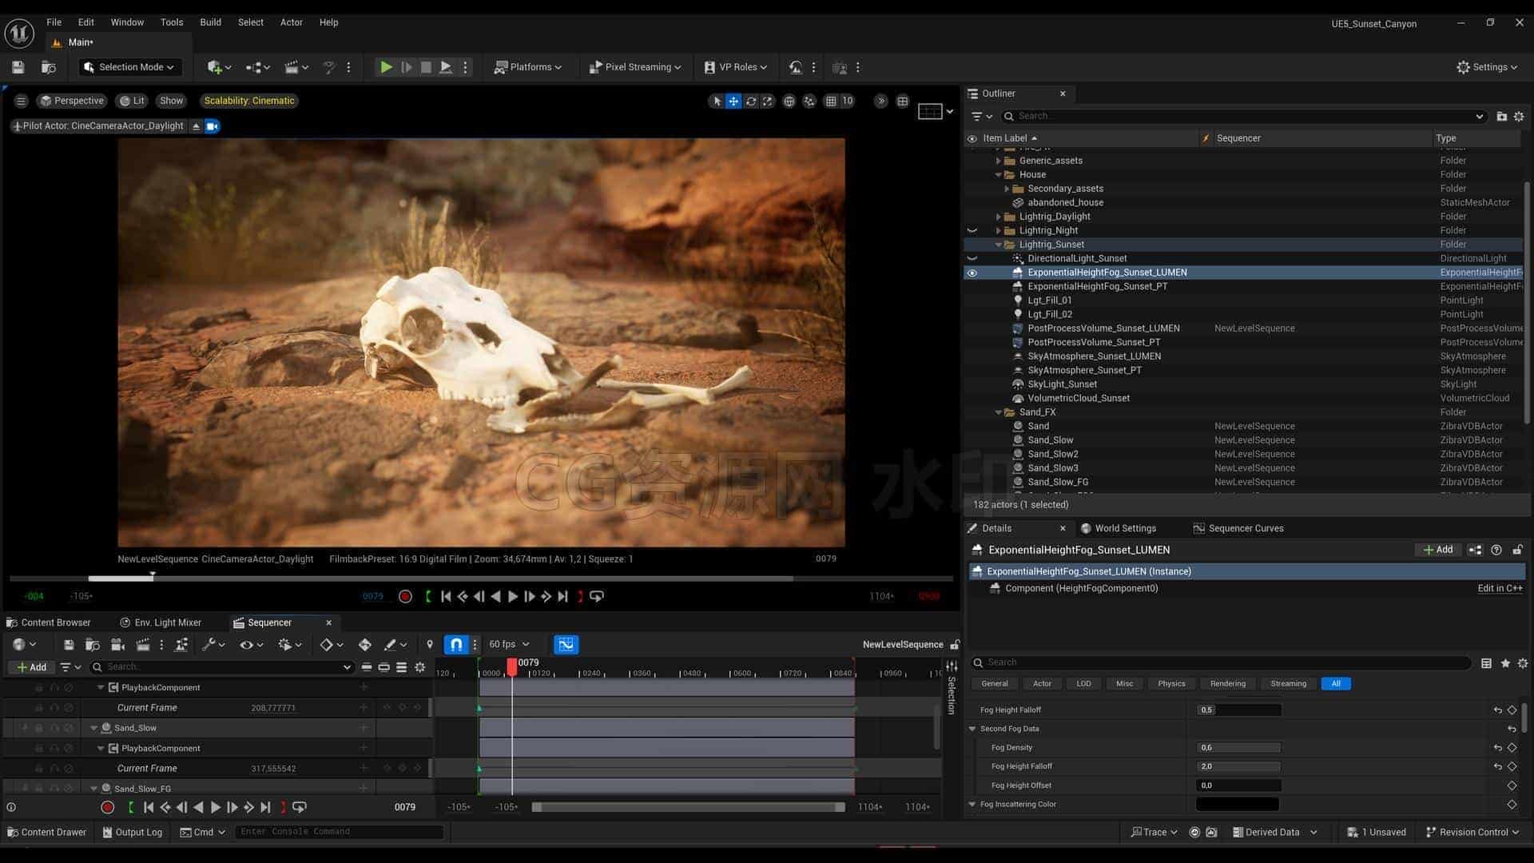Click the Add track button in Sequencer
Image resolution: width=1534 pixels, height=863 pixels.
[32, 667]
